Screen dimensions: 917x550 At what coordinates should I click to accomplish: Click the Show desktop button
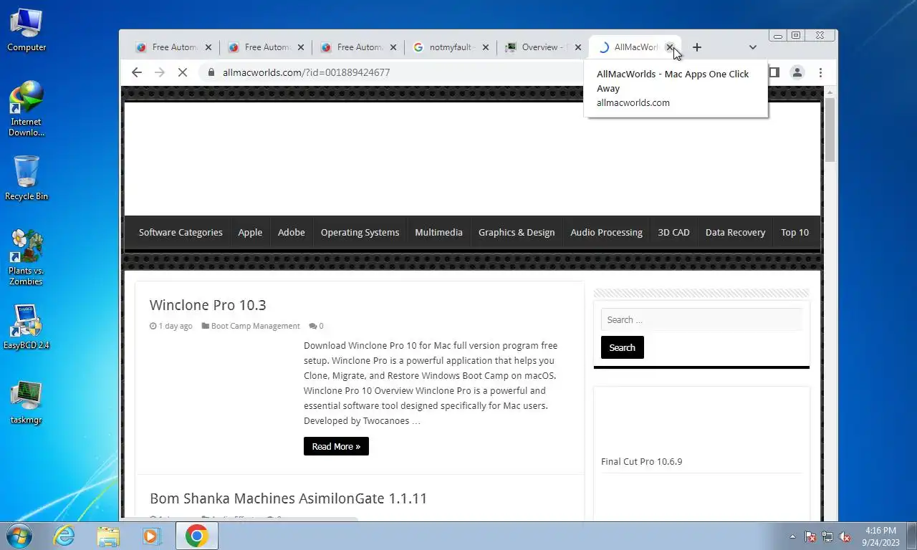(911, 536)
